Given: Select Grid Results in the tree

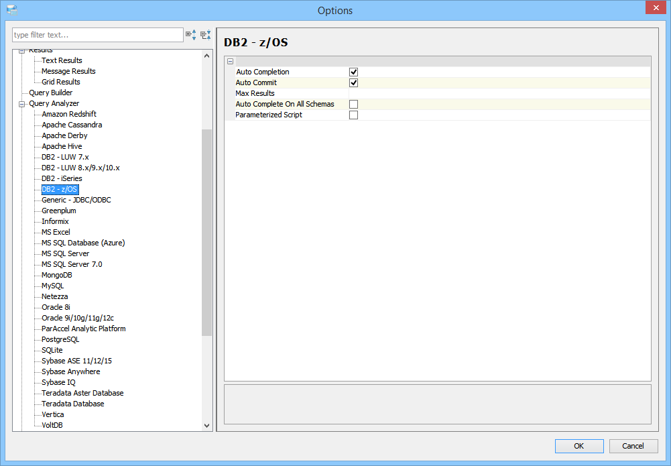Looking at the screenshot, I should (x=61, y=82).
